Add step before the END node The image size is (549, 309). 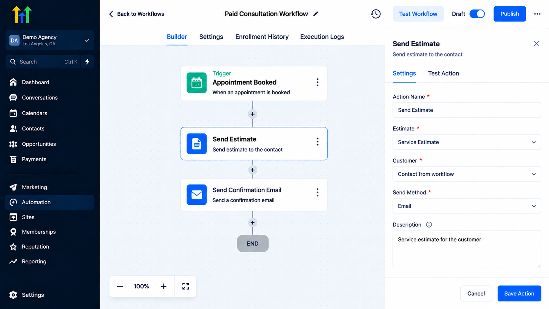pyautogui.click(x=253, y=223)
